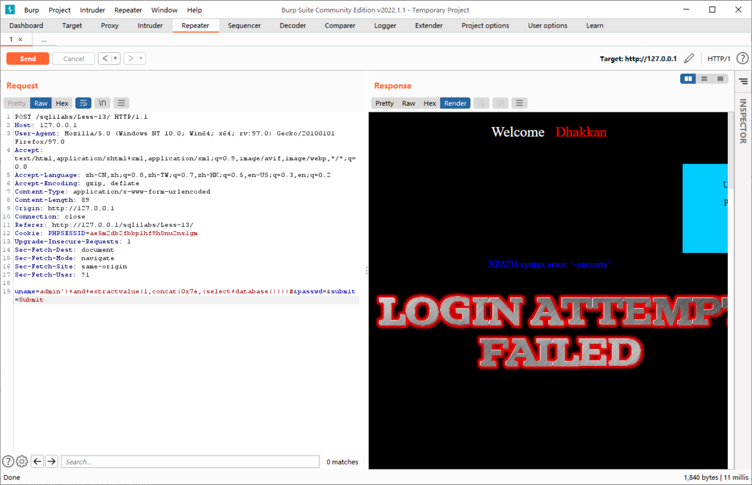752x485 pixels.
Task: Open the Burp menu
Action: pos(31,10)
